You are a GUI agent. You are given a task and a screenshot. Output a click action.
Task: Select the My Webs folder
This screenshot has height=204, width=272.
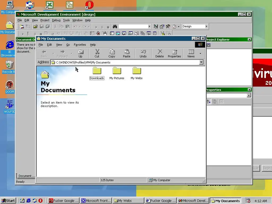pyautogui.click(x=137, y=74)
